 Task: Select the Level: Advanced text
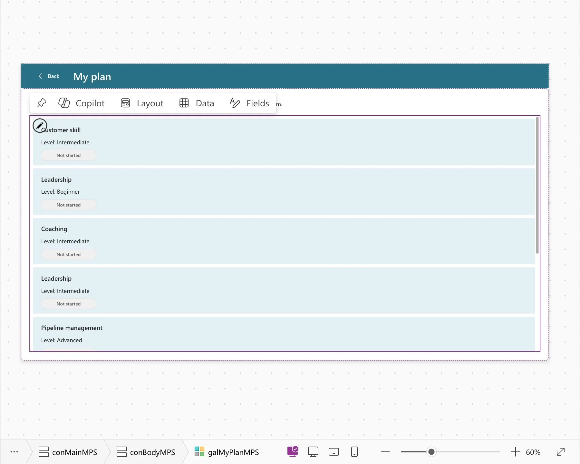(x=62, y=340)
